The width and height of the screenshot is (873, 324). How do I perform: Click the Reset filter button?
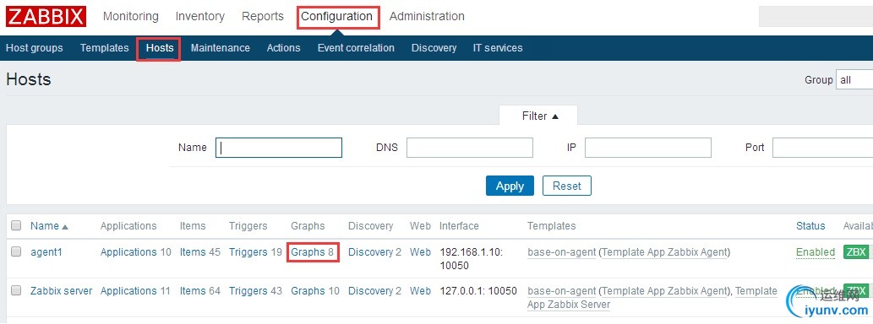tap(567, 186)
